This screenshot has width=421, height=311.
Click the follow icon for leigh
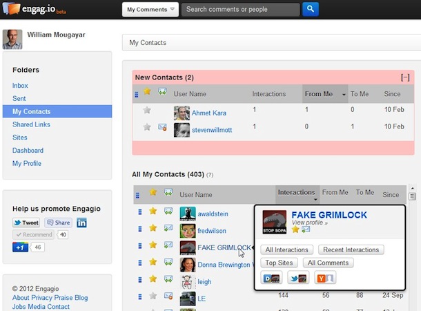pos(168,279)
